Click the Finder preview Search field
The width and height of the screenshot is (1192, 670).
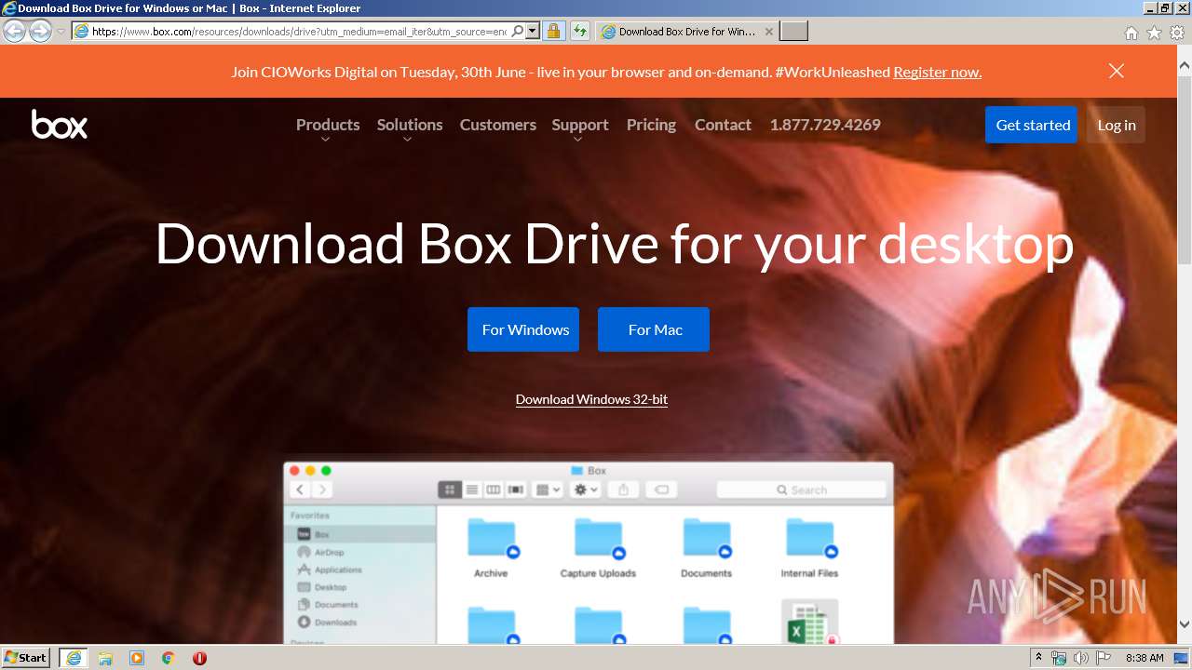[801, 489]
